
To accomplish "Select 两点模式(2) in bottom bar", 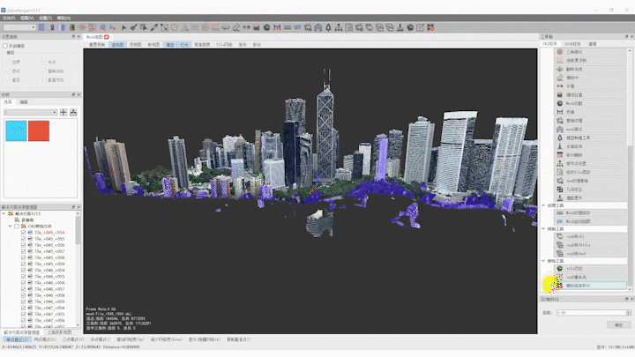I will (45, 339).
